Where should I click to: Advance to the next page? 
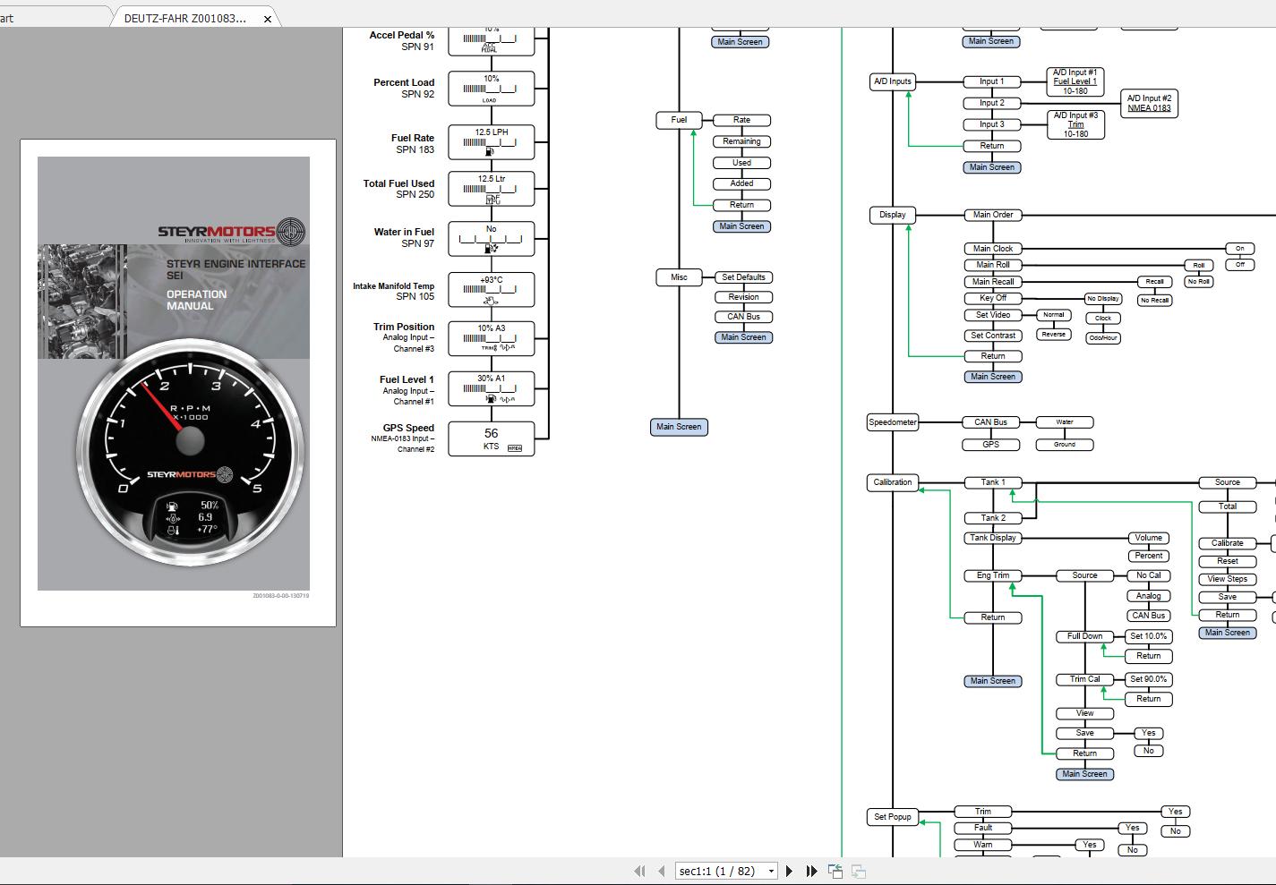[789, 871]
